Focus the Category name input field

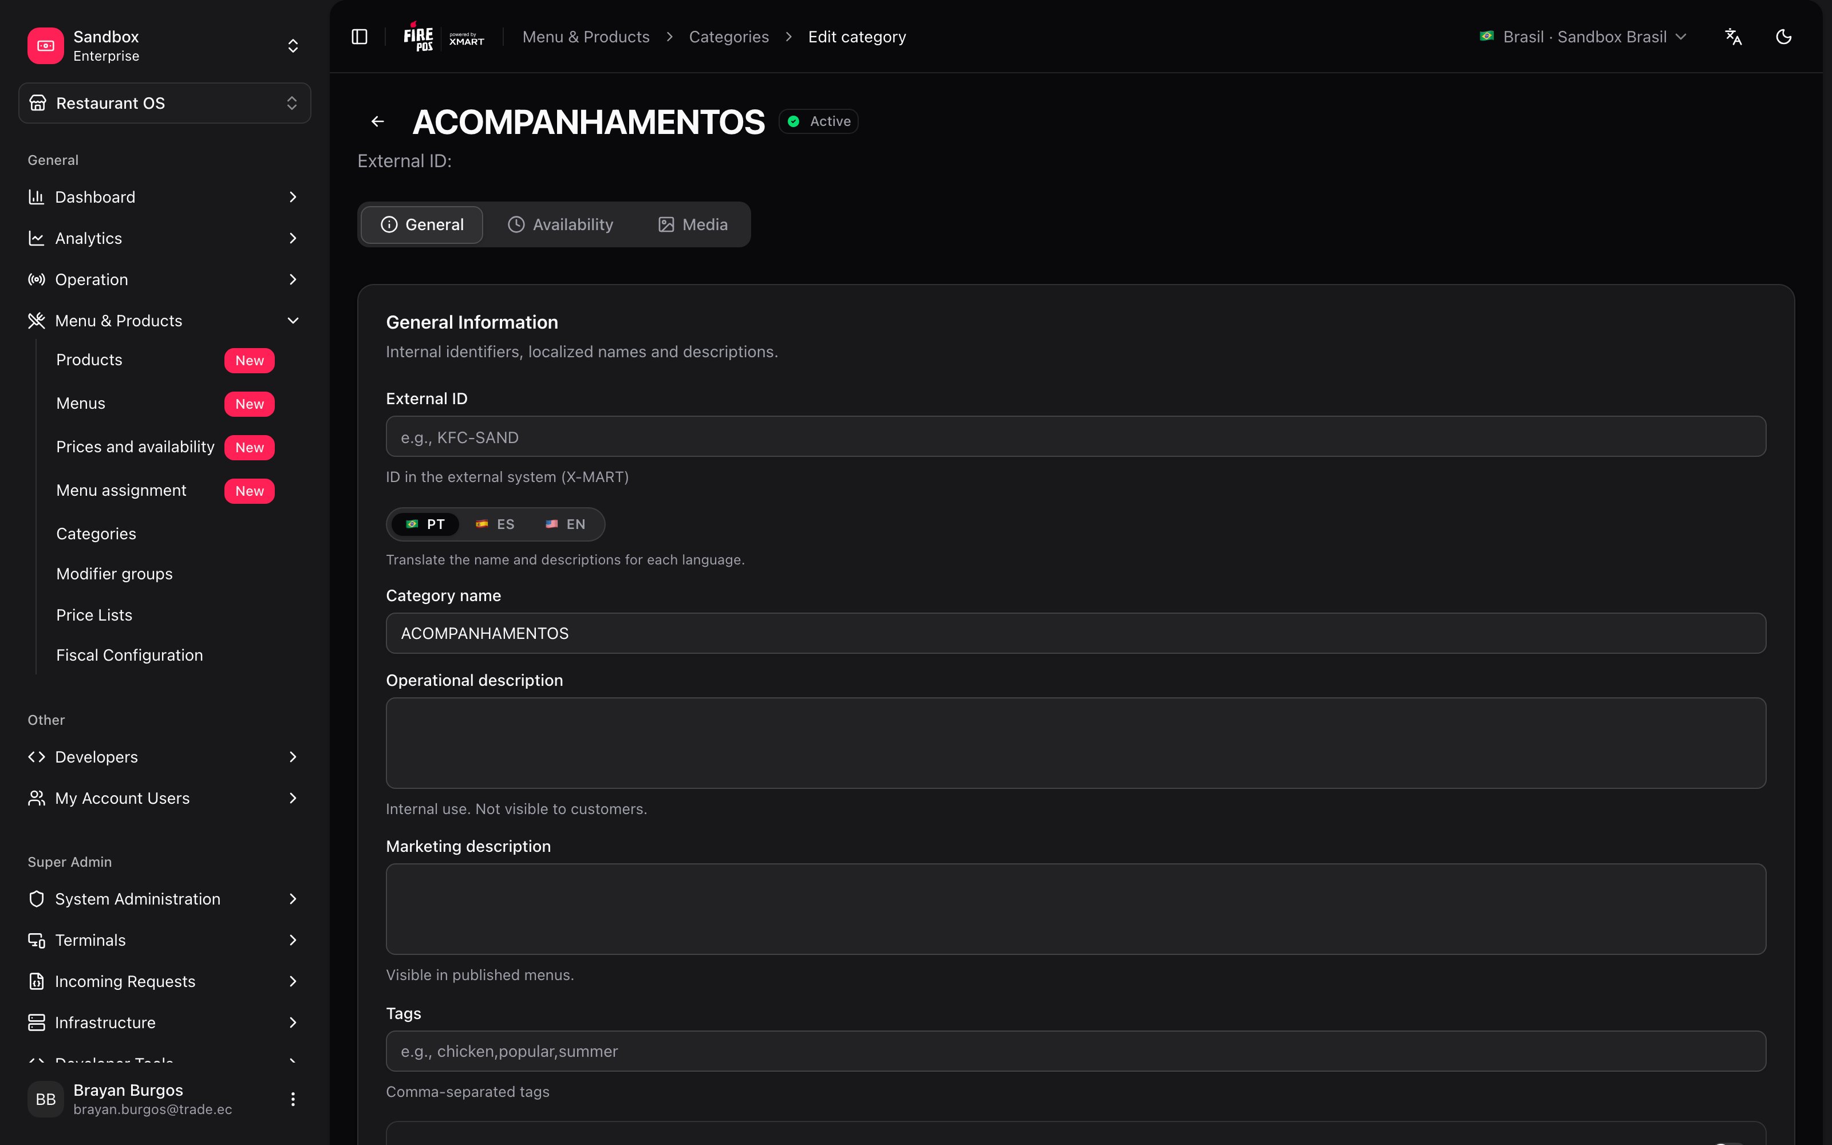tap(1076, 633)
